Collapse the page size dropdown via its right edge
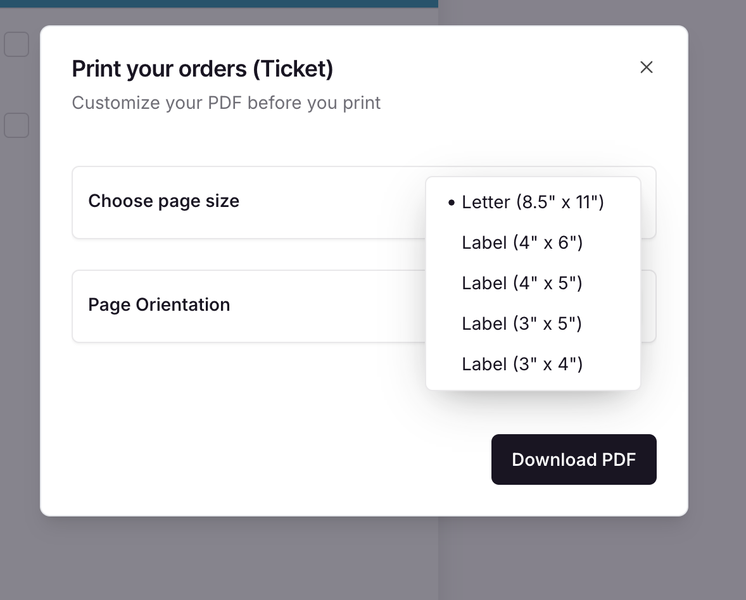This screenshot has height=600, width=746. coord(648,203)
